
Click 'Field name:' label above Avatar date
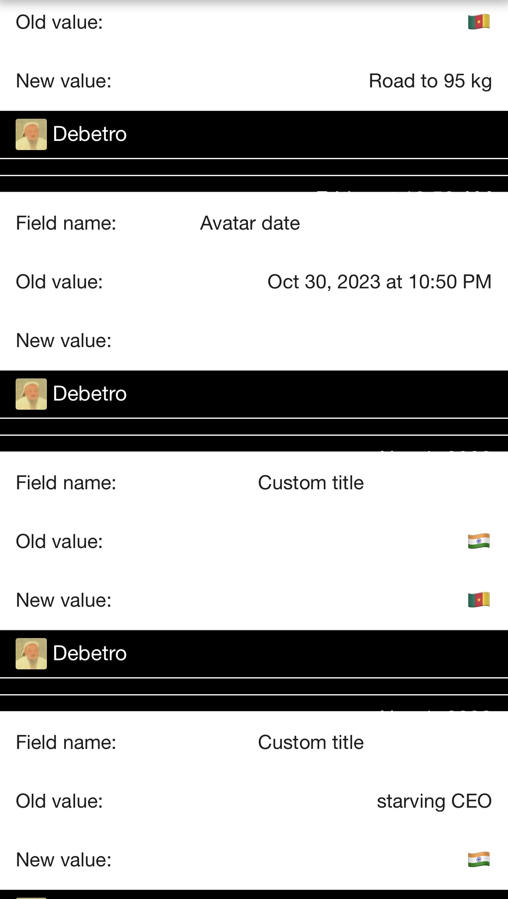click(66, 223)
